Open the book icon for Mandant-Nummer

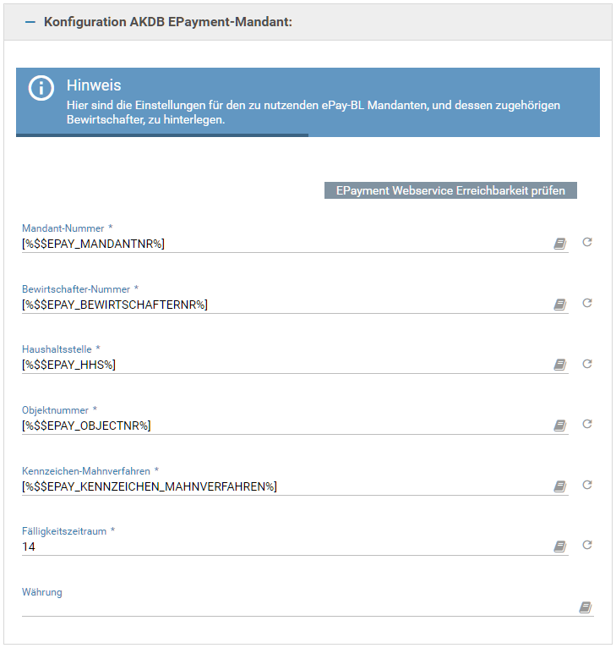pos(559,244)
